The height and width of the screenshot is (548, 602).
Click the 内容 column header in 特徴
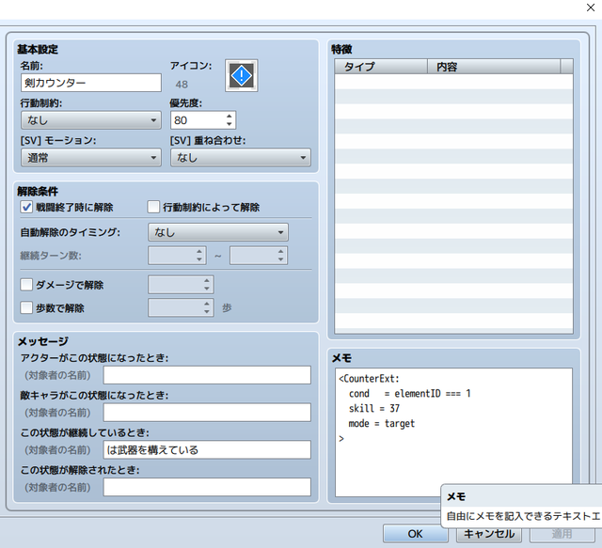pos(493,67)
